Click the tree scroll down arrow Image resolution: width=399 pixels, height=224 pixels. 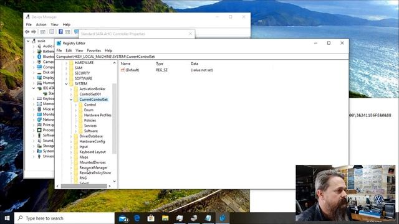(x=114, y=181)
